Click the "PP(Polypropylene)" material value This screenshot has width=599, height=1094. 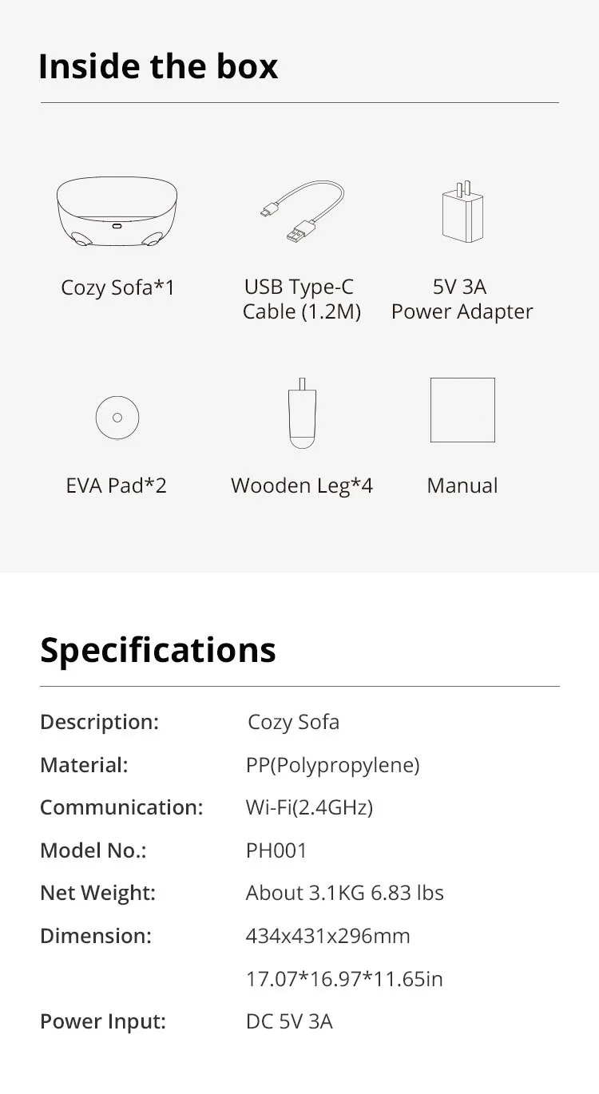(x=332, y=765)
